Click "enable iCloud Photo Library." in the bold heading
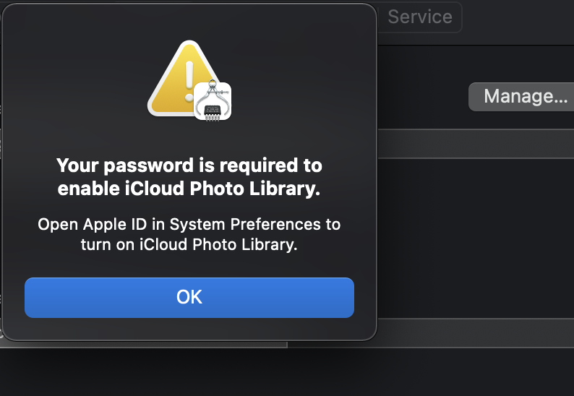This screenshot has width=574, height=396. (x=189, y=189)
